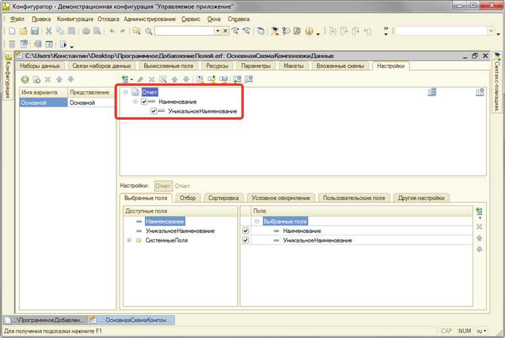505x338 pixels.
Task: Open dropdown arrow next to add element icon
Action: tap(132, 80)
